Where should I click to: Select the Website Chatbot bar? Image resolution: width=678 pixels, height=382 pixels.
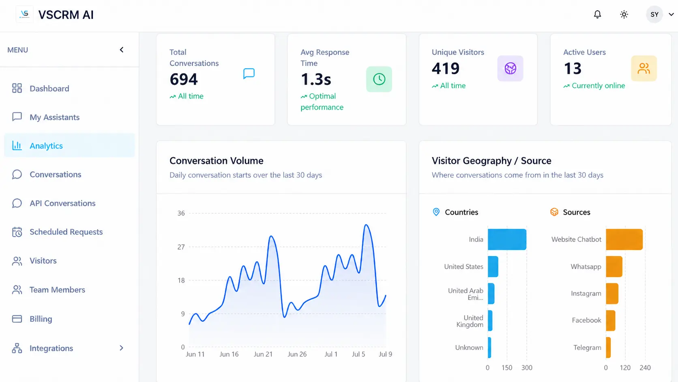click(624, 240)
